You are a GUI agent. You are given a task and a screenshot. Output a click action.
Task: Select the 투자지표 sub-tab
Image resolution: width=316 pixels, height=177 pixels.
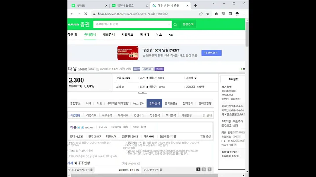(123, 115)
